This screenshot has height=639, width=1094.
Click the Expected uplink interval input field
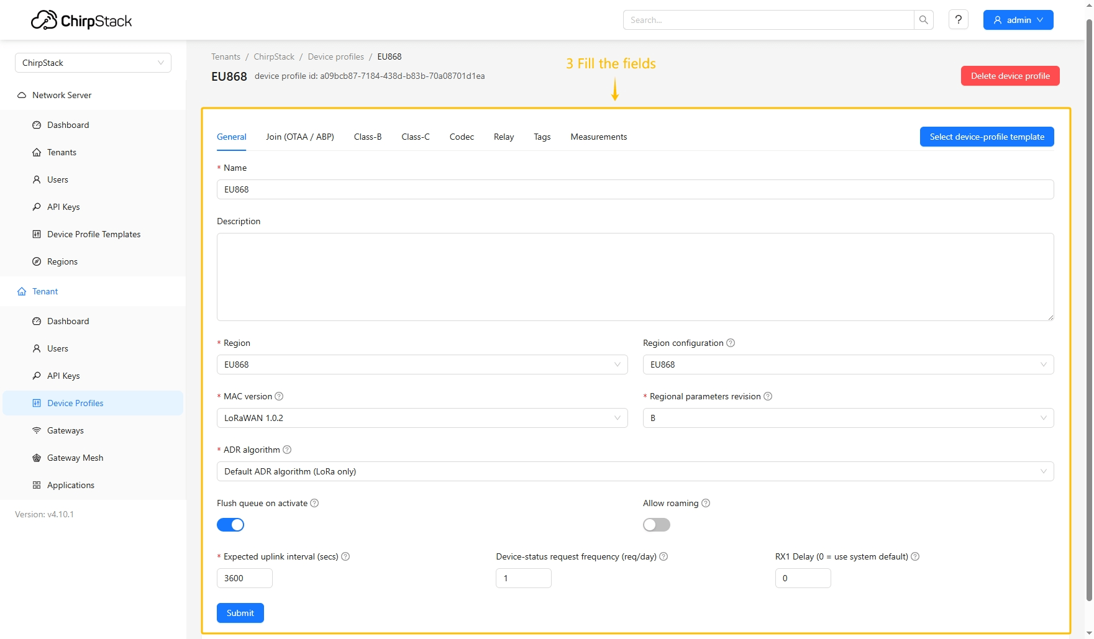pos(244,578)
